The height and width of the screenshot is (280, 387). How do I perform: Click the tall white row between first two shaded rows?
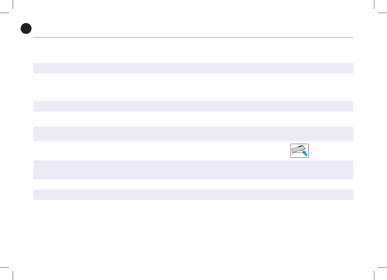193,87
